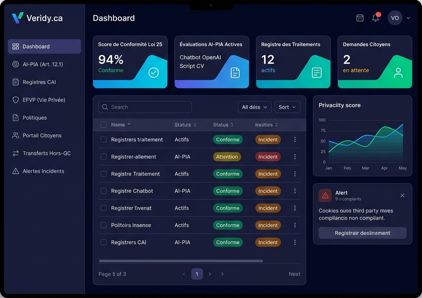Open more options for Politeirs Insense row
Viewport: 422px width, 298px height.
click(295, 225)
